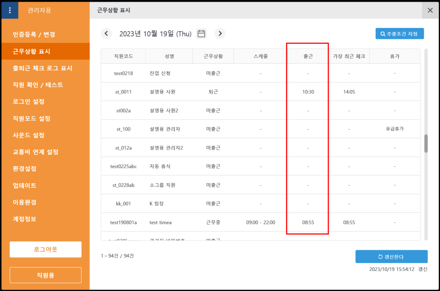
Task: Switch to 직원용 mode
Action: tap(45, 275)
